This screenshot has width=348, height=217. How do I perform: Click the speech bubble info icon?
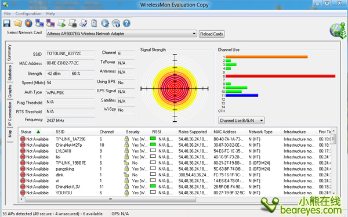tap(115, 23)
